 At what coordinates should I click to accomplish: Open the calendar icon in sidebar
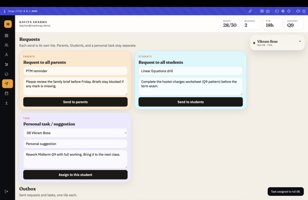point(6,93)
